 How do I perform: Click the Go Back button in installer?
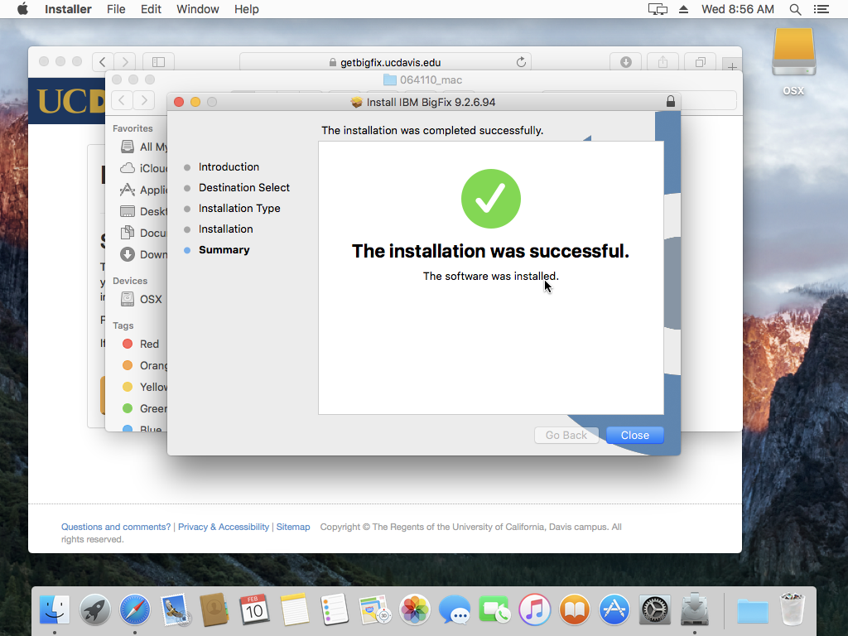[x=566, y=436]
